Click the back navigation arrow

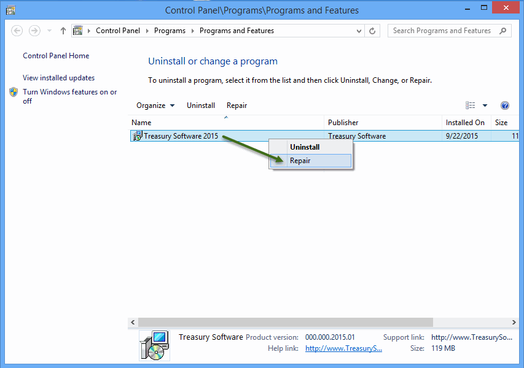(x=17, y=30)
